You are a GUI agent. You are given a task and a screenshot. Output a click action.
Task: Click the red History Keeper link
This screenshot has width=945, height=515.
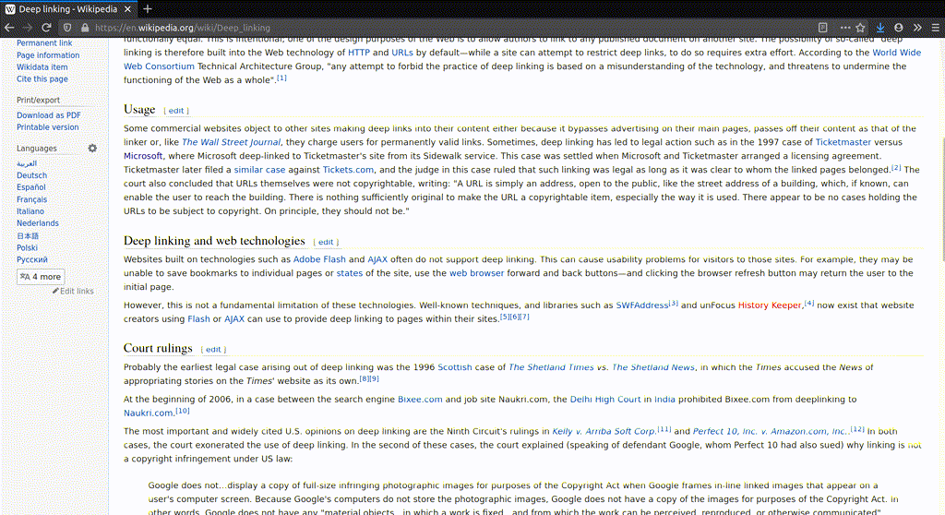pos(770,305)
